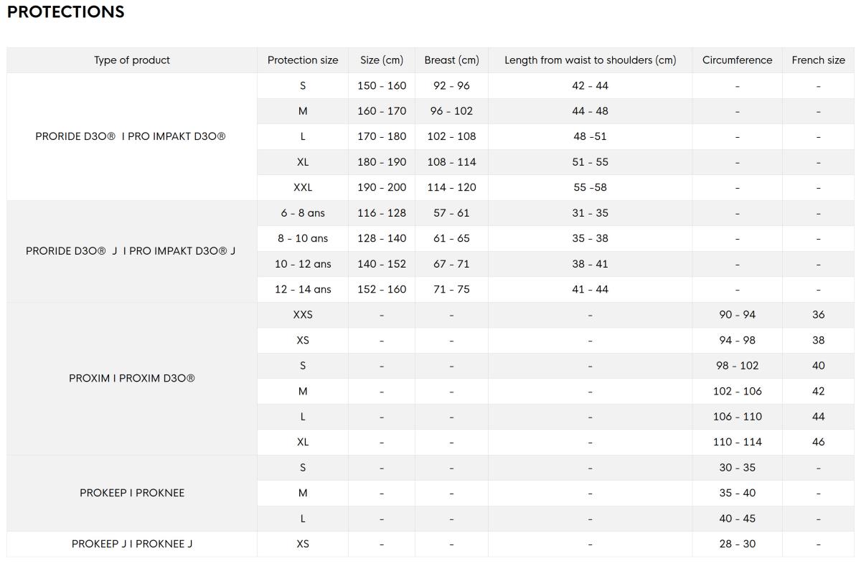Screen dimensions: 861x566
Task: Select protection size '6 - 8 ans'
Action: tap(303, 213)
